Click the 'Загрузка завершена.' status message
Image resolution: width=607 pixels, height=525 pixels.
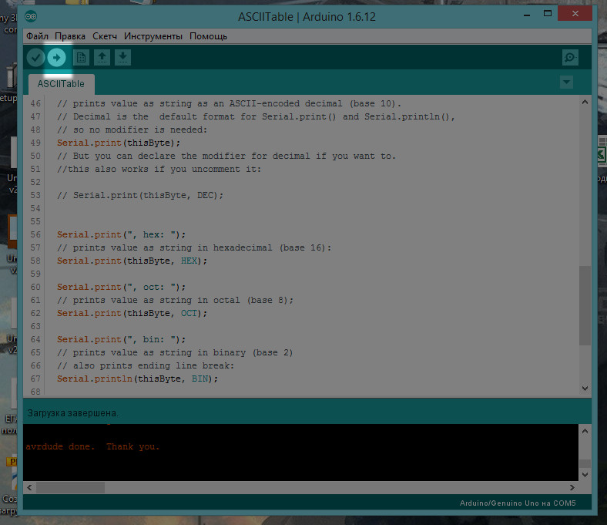coord(72,413)
